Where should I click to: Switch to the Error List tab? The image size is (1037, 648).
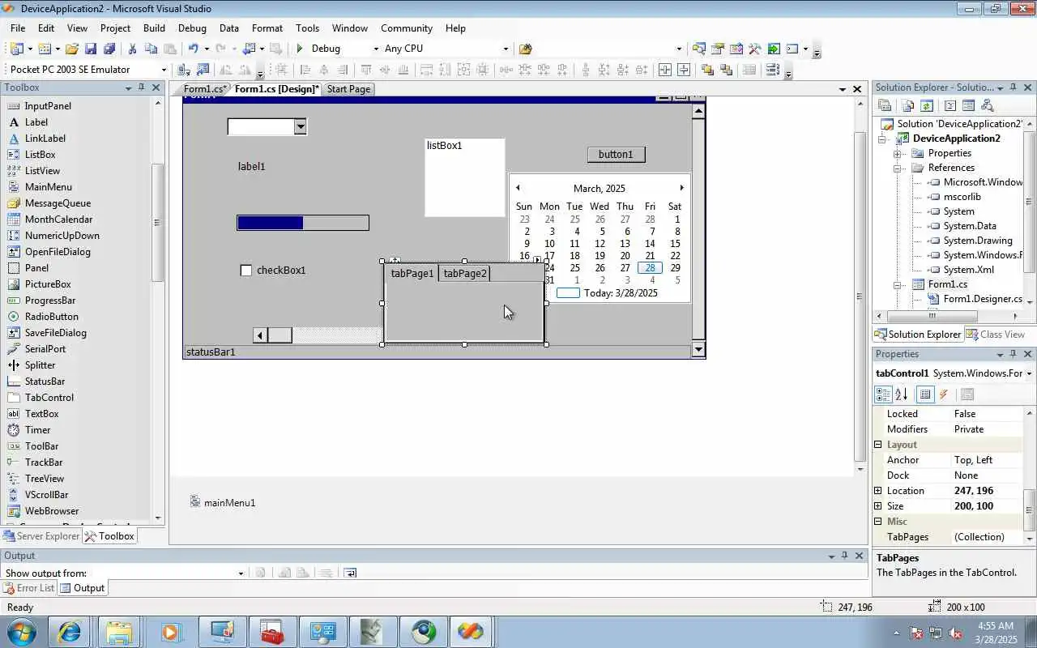(x=28, y=588)
